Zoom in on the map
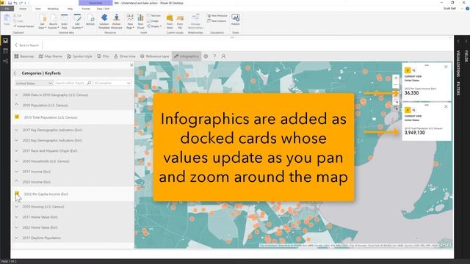 point(396,78)
